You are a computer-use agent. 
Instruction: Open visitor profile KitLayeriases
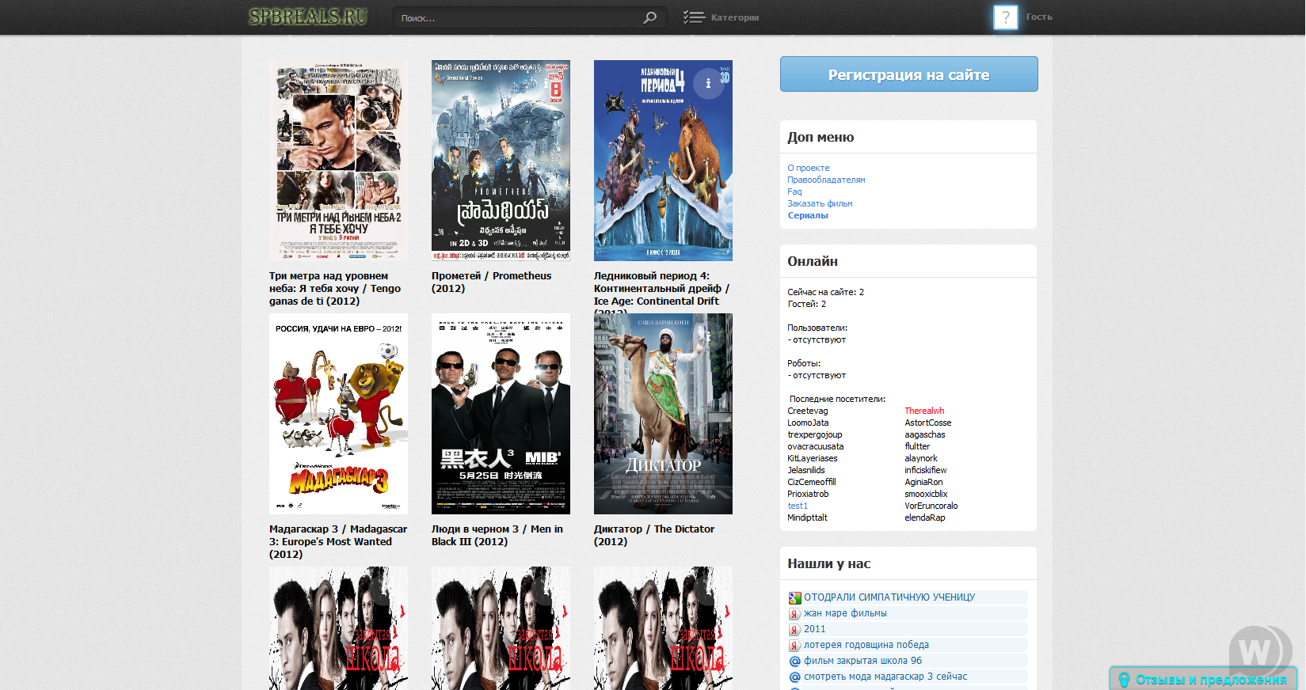(813, 458)
